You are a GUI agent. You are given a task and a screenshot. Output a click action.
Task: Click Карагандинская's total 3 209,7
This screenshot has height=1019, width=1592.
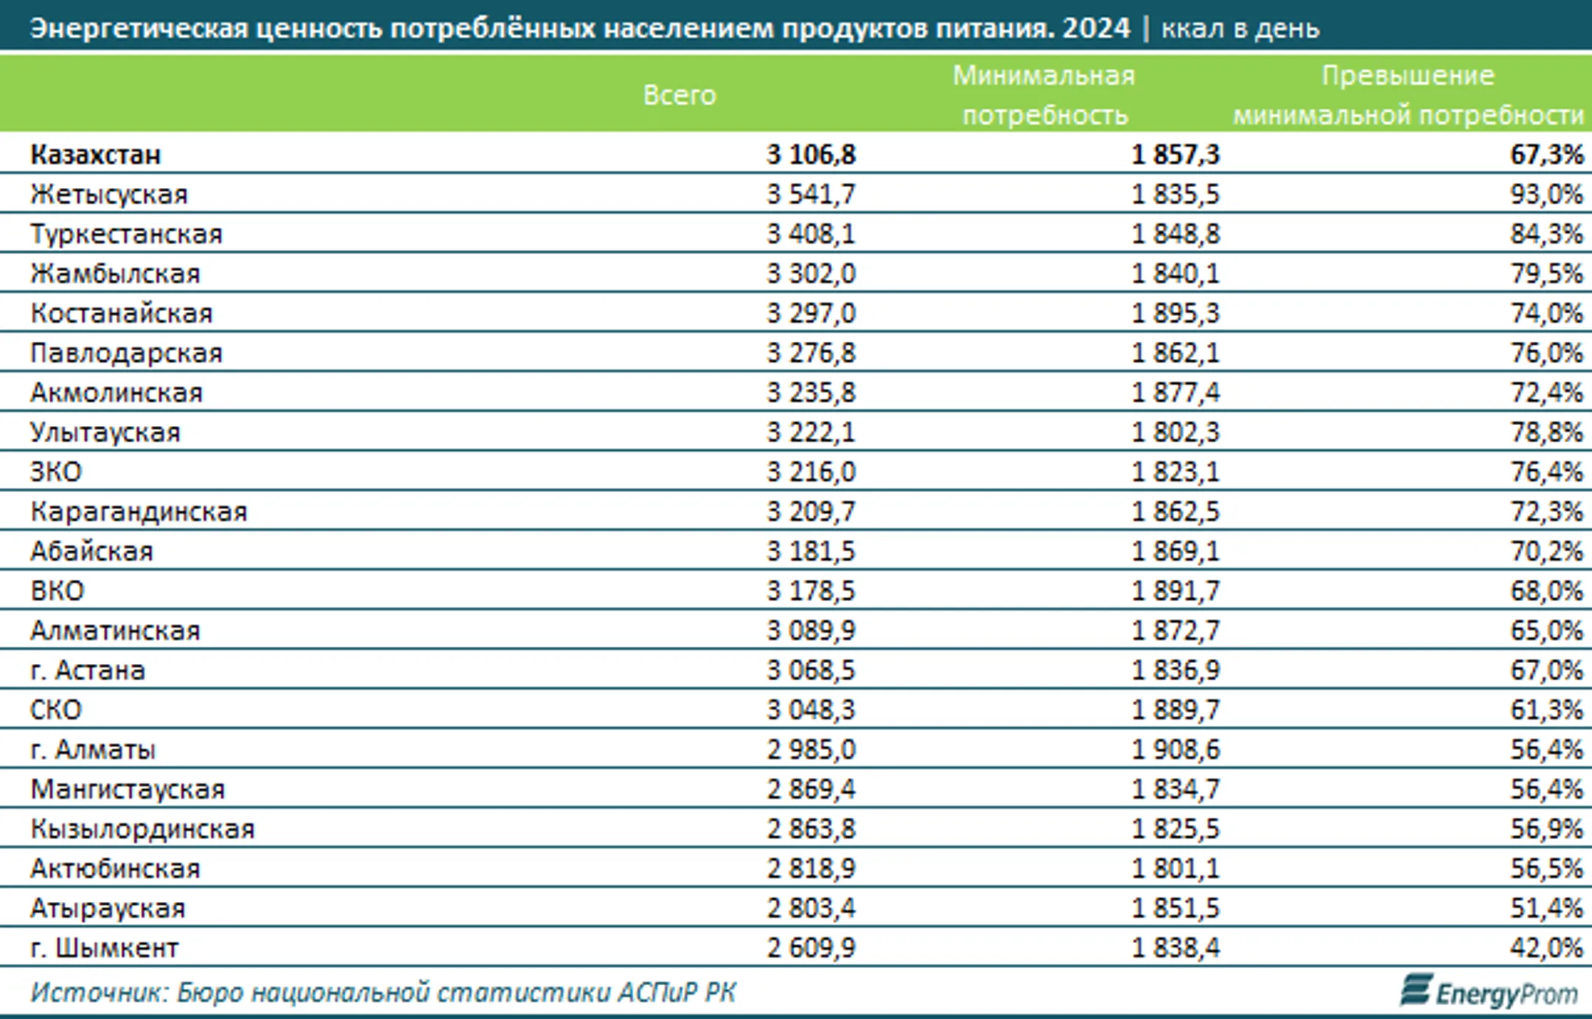(x=811, y=512)
